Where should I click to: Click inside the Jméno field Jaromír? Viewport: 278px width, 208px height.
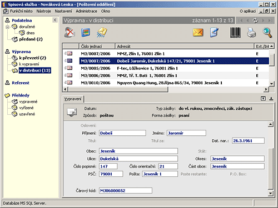[x=186, y=133]
